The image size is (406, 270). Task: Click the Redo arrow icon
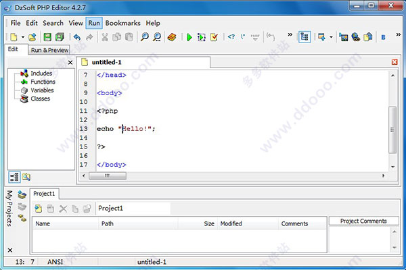click(89, 37)
